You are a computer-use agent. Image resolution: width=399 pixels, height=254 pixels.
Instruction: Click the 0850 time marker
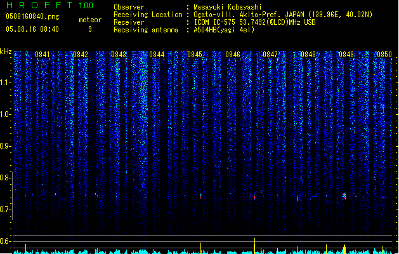pyautogui.click(x=384, y=54)
